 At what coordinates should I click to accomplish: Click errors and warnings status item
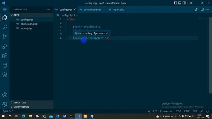[x=8, y=111]
